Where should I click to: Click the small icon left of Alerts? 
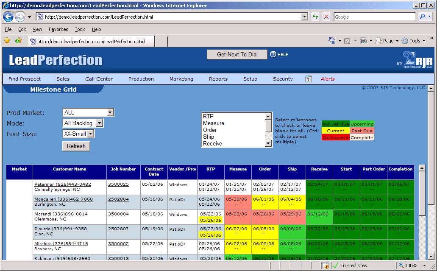[308, 79]
